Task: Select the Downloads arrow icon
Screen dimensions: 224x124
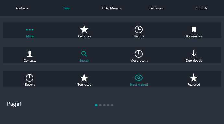Action: pyautogui.click(x=194, y=54)
